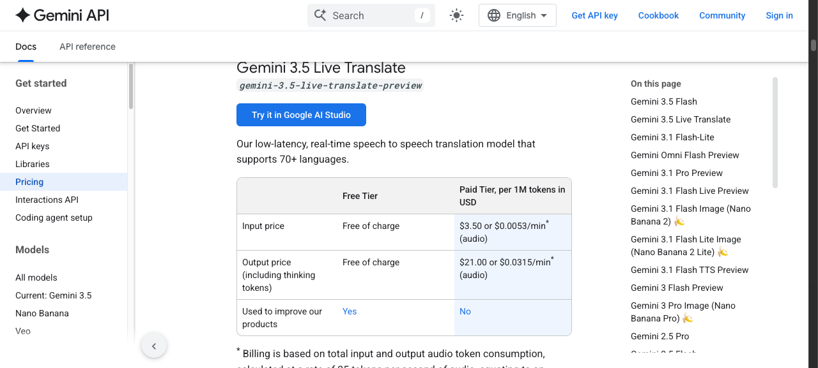This screenshot has width=818, height=368.
Task: Jump to Gemini 3.1 Flash TTS Preview
Action: pos(690,270)
